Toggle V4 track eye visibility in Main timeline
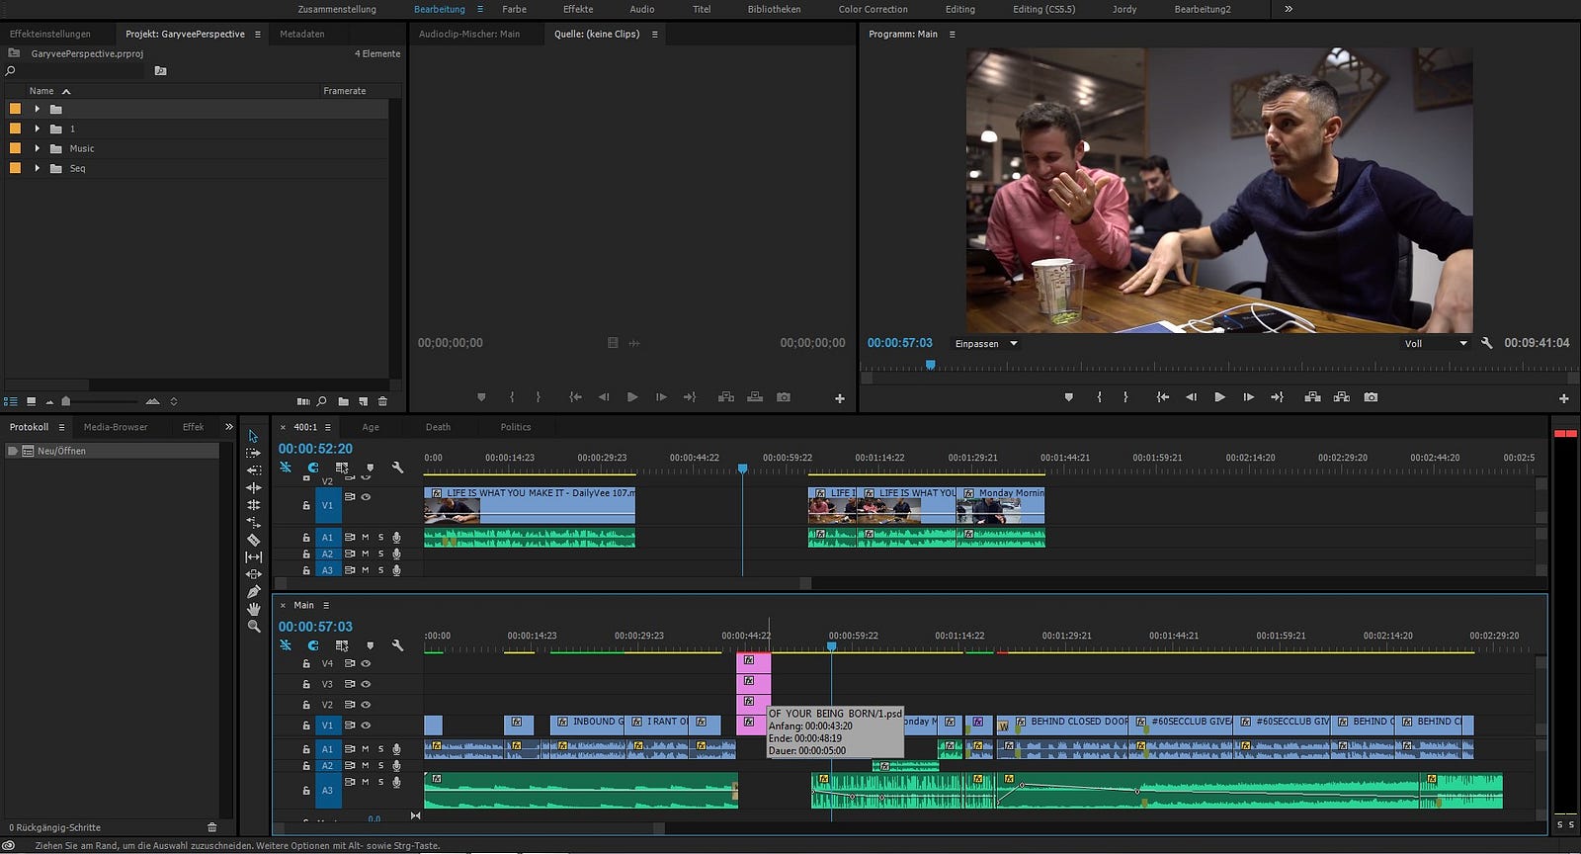 coord(366,663)
